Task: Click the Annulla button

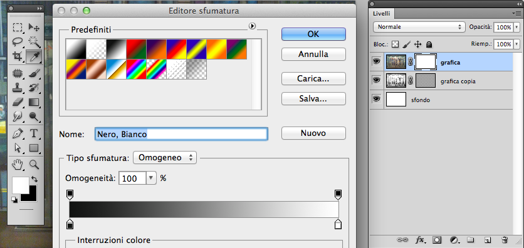Action: [x=313, y=54]
